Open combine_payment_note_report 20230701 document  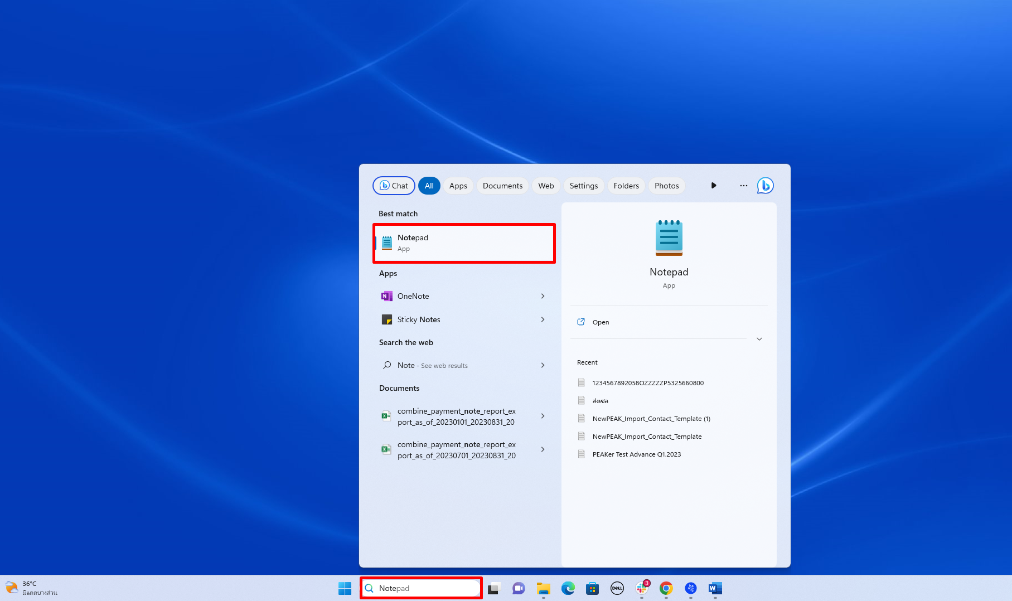click(x=456, y=450)
